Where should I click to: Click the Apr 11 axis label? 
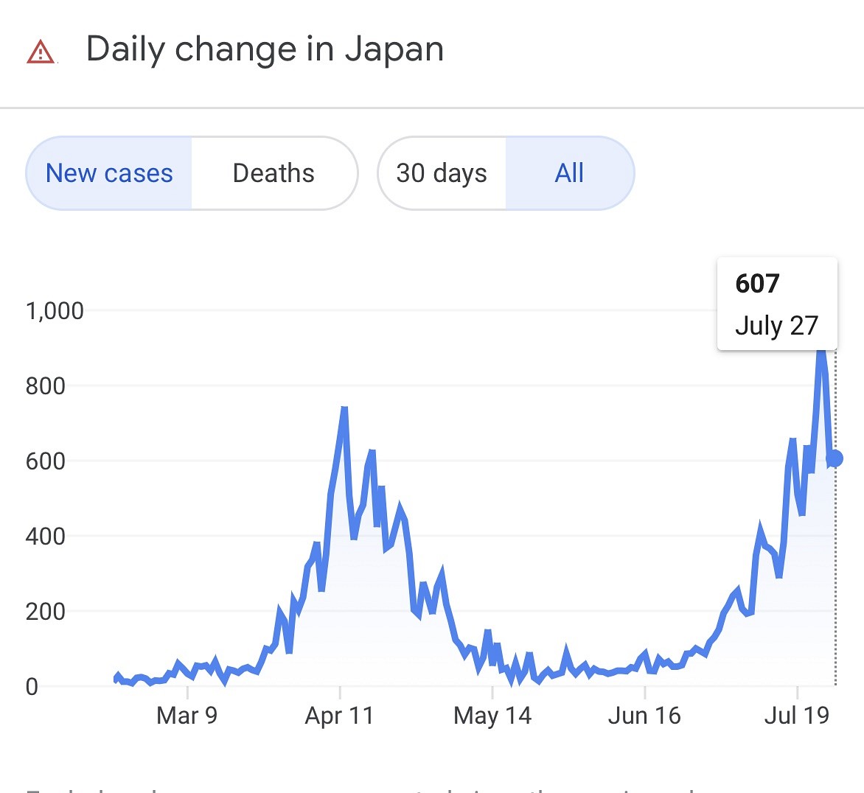[339, 715]
